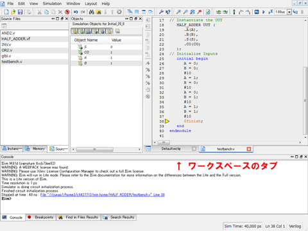The height and width of the screenshot is (231, 308).
Task: Toggle the third Objects filter button
Action: coord(88,31)
